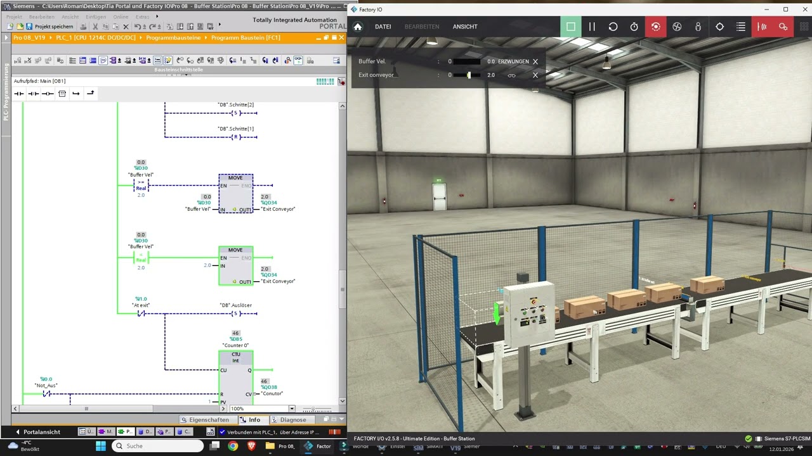Screen dimensions: 812x456
Task: Click the PLC_1 breadcrumb entry
Action: point(96,38)
